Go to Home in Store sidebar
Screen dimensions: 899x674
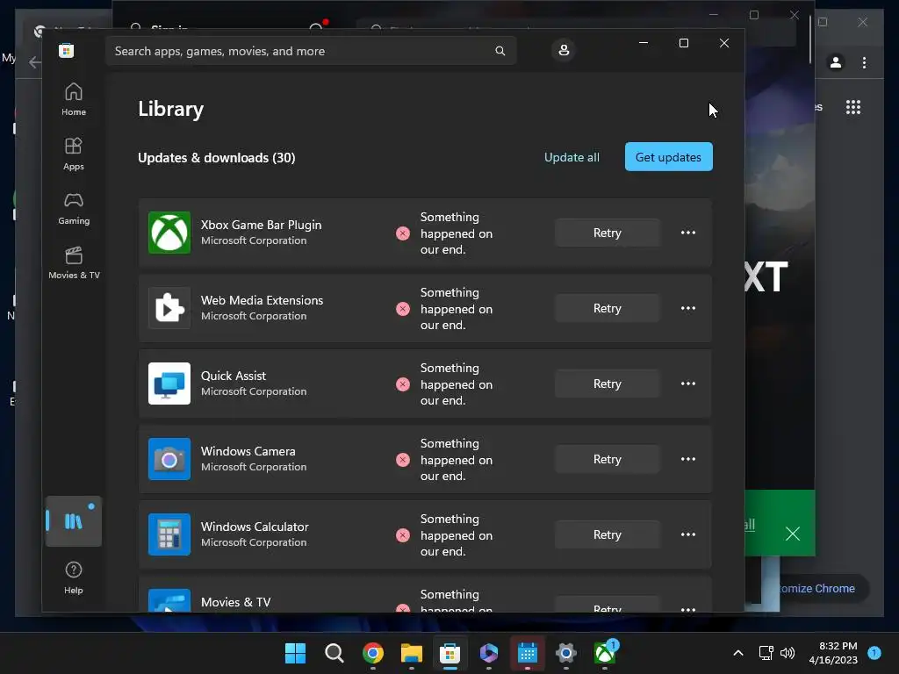point(74,99)
